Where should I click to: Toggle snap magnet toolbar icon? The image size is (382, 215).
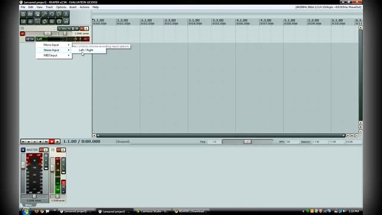coord(58,21)
